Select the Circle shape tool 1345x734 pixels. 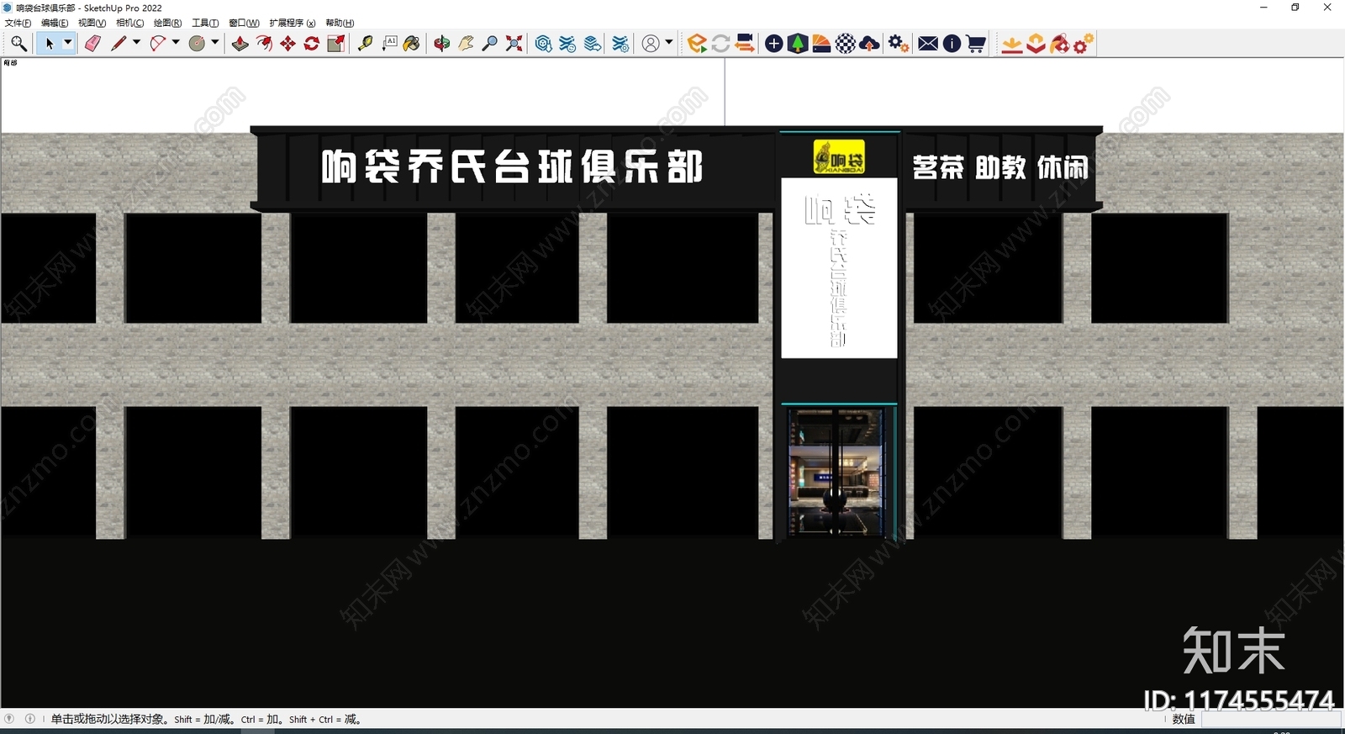point(197,44)
